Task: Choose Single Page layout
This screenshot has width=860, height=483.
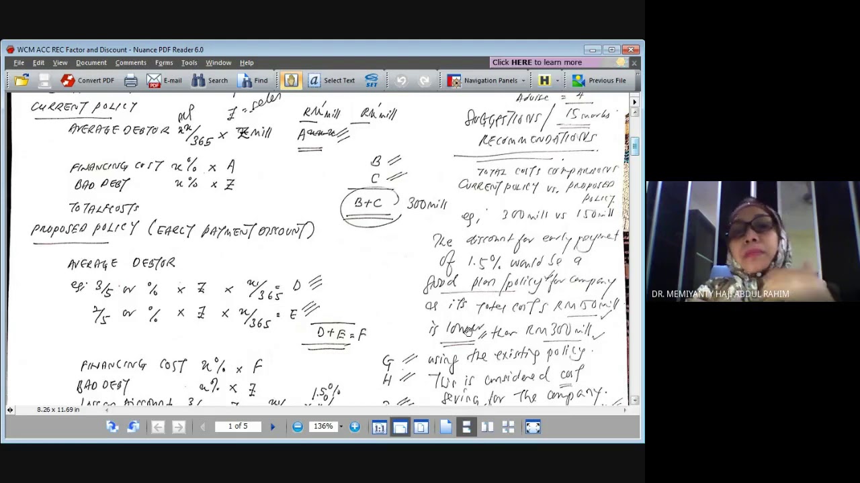Action: tap(445, 427)
